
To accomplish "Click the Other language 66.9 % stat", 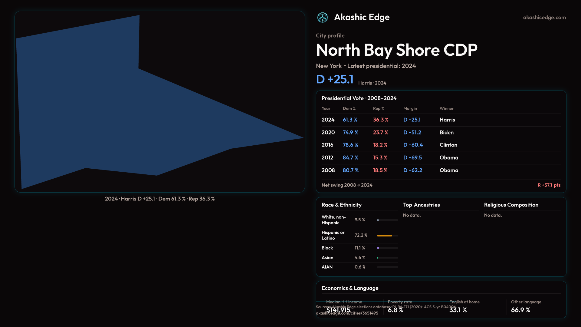I will point(520,310).
